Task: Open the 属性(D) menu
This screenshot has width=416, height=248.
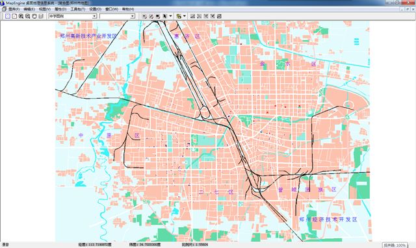Action: (x=60, y=9)
